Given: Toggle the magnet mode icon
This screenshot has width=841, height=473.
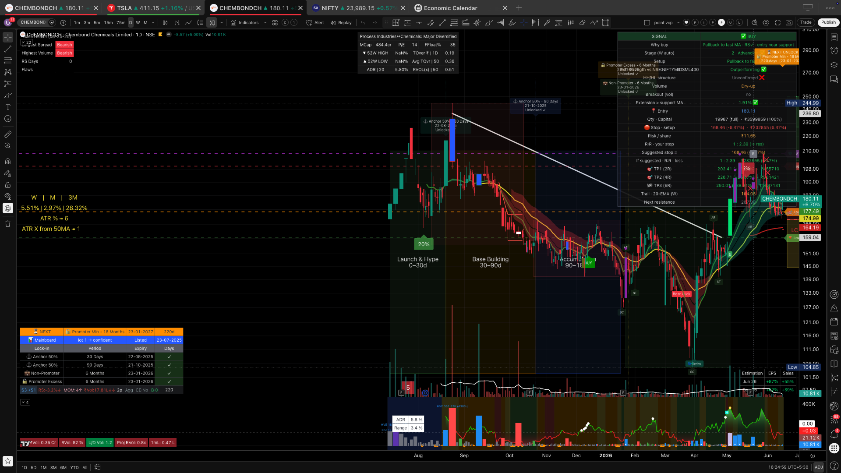Looking at the screenshot, I should (8, 161).
